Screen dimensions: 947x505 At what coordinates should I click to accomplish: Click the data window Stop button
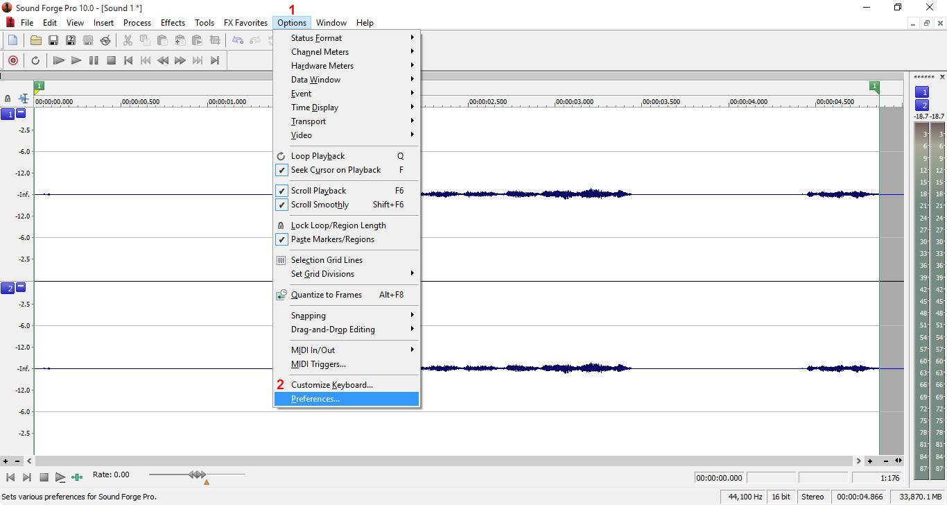[x=44, y=477]
